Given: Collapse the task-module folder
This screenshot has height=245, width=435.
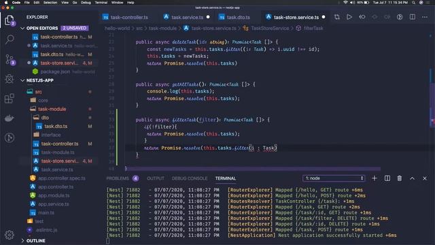Looking at the screenshot, I should [52, 109].
